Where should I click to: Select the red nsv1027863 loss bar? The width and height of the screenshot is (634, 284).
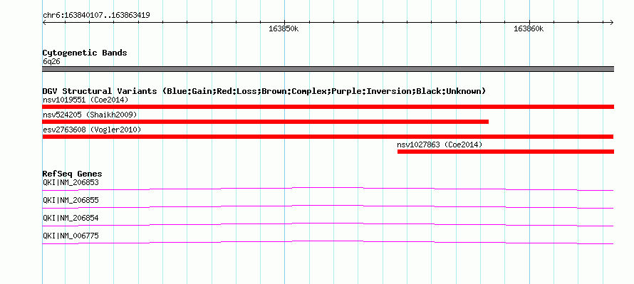click(x=506, y=152)
